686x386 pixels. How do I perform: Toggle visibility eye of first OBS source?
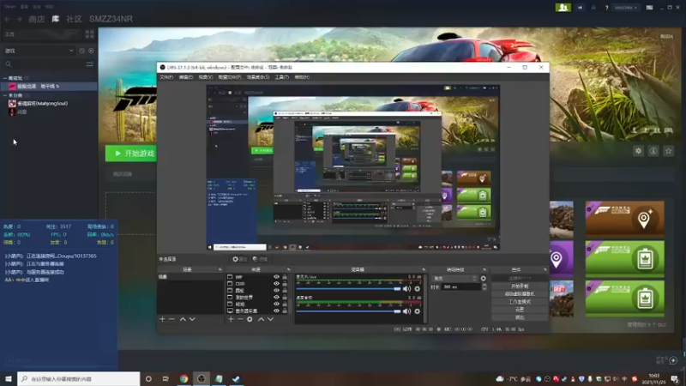coord(276,277)
